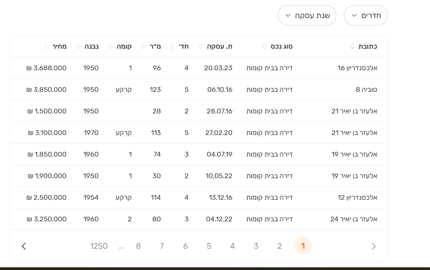
Task: Select page 5 in pagination
Action: (209, 246)
